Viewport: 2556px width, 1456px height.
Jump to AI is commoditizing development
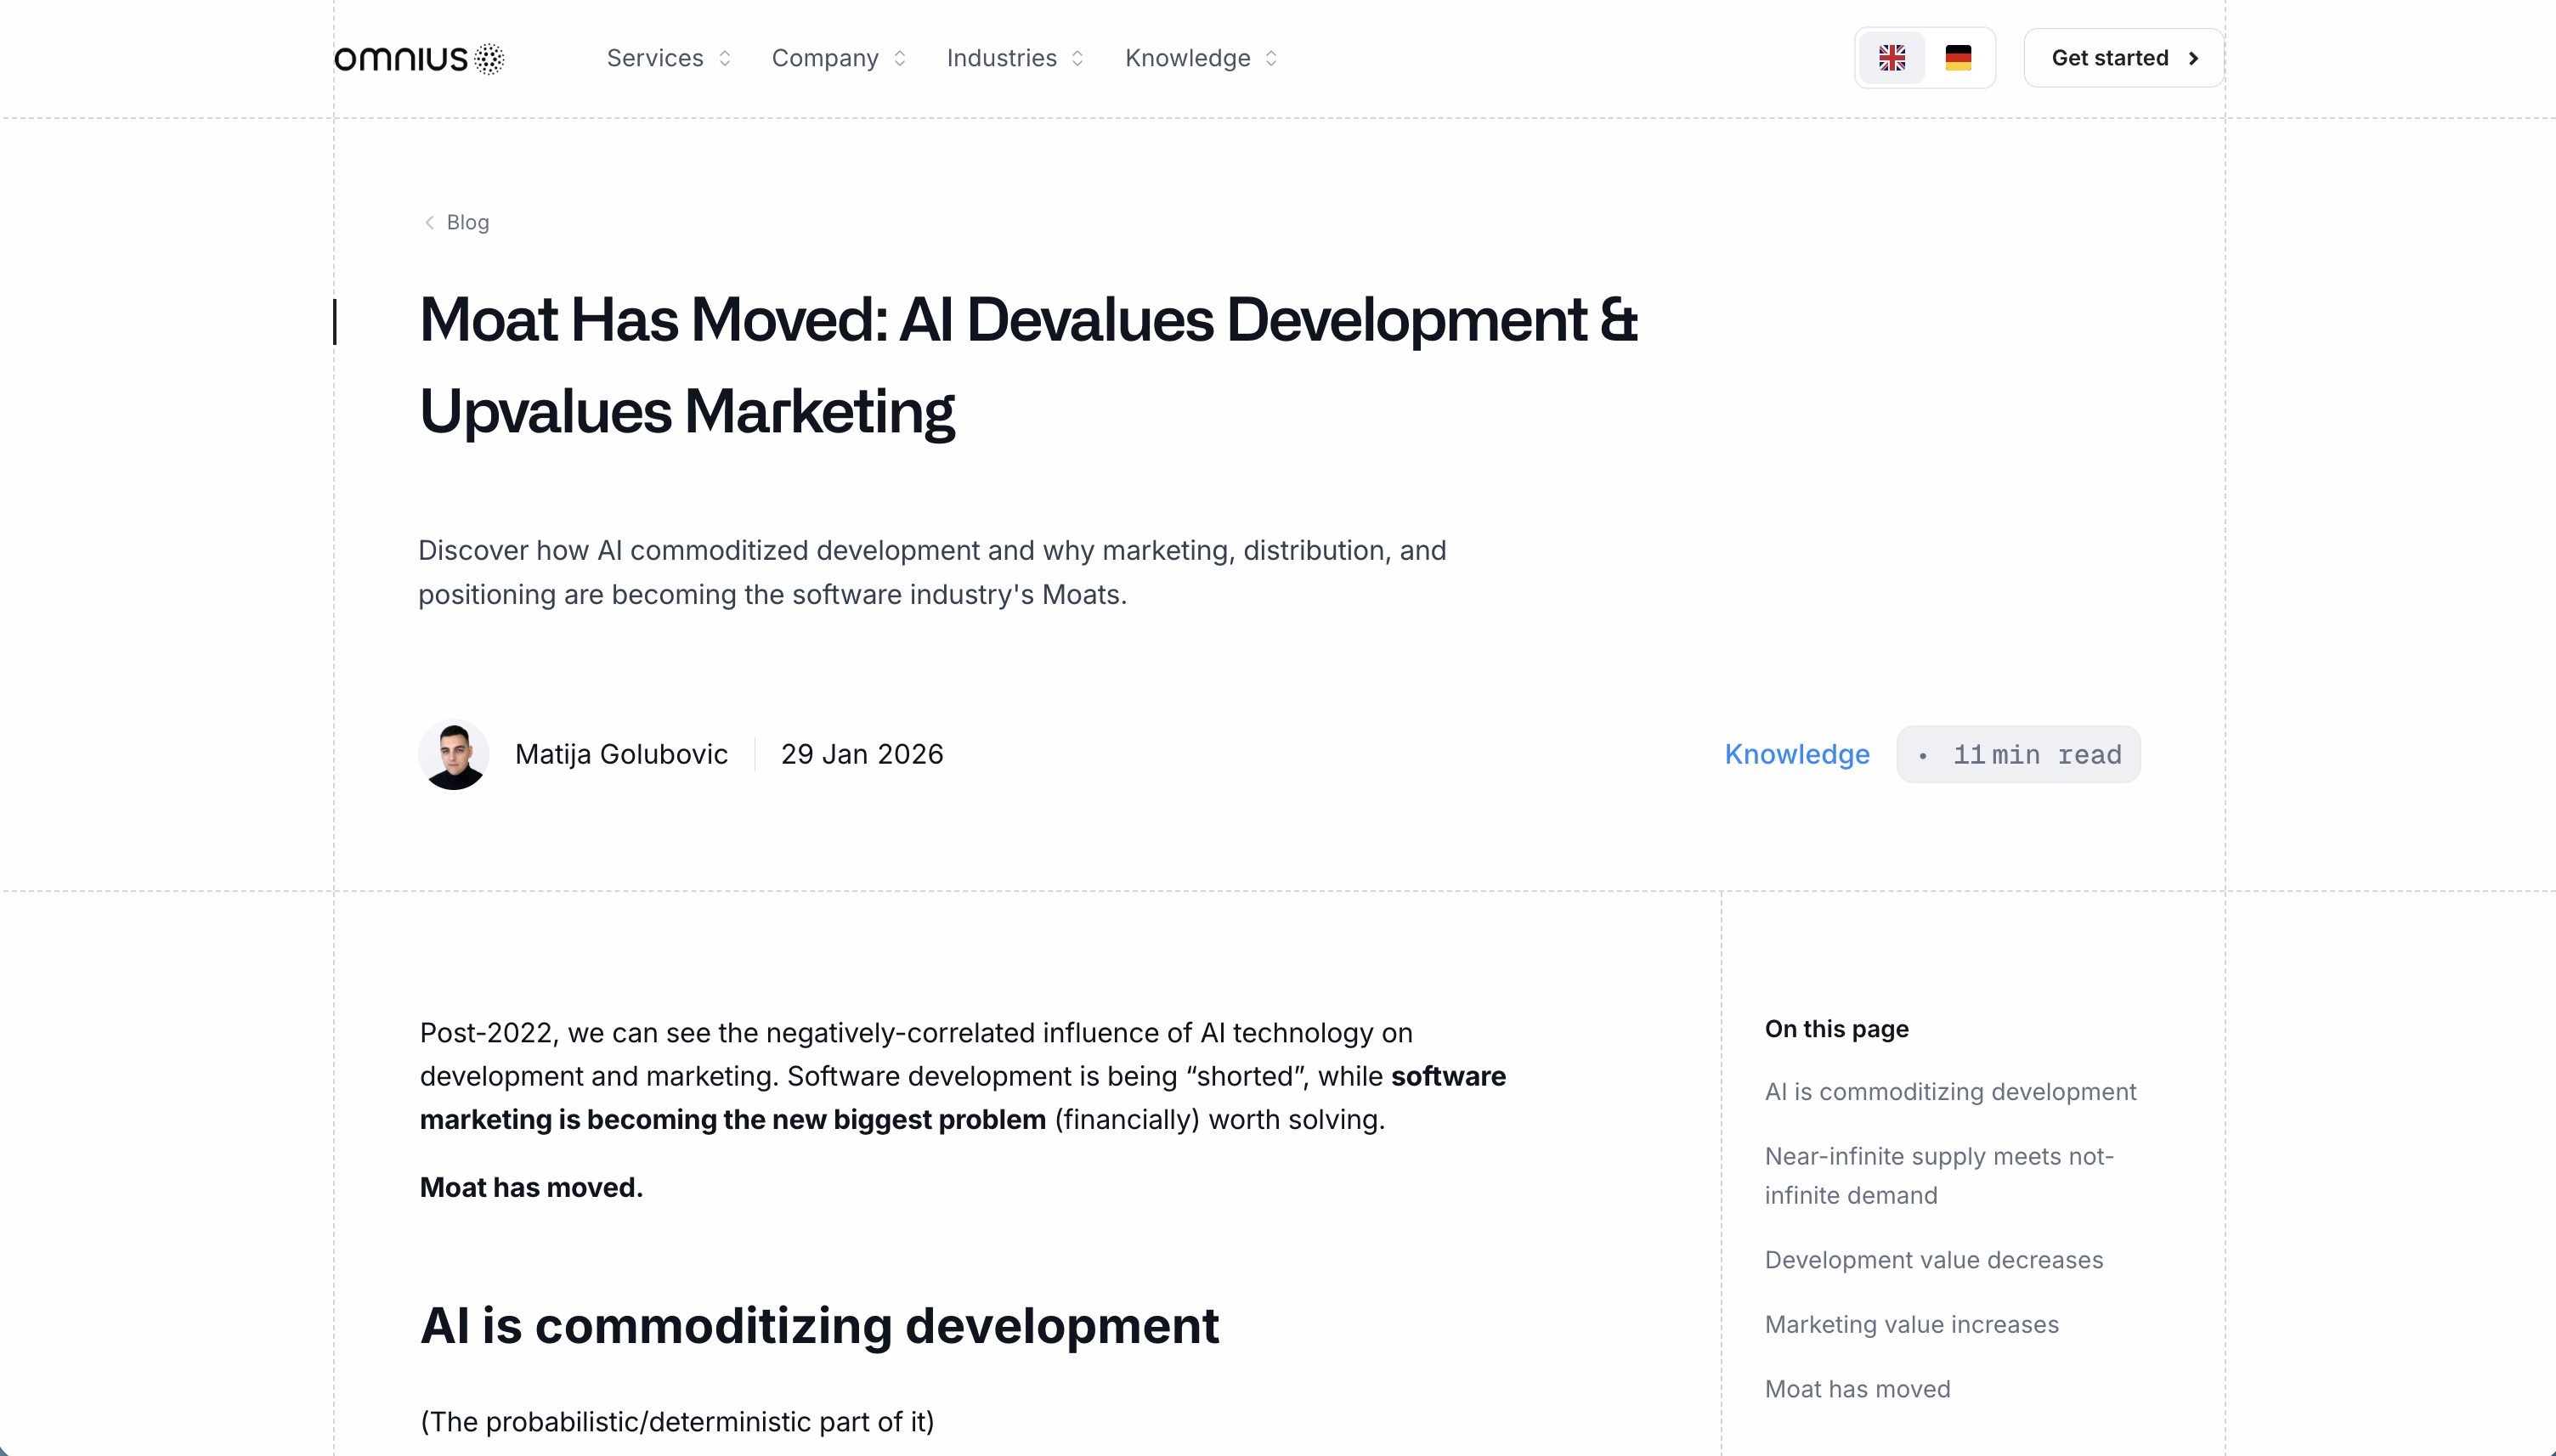pos(1949,1091)
